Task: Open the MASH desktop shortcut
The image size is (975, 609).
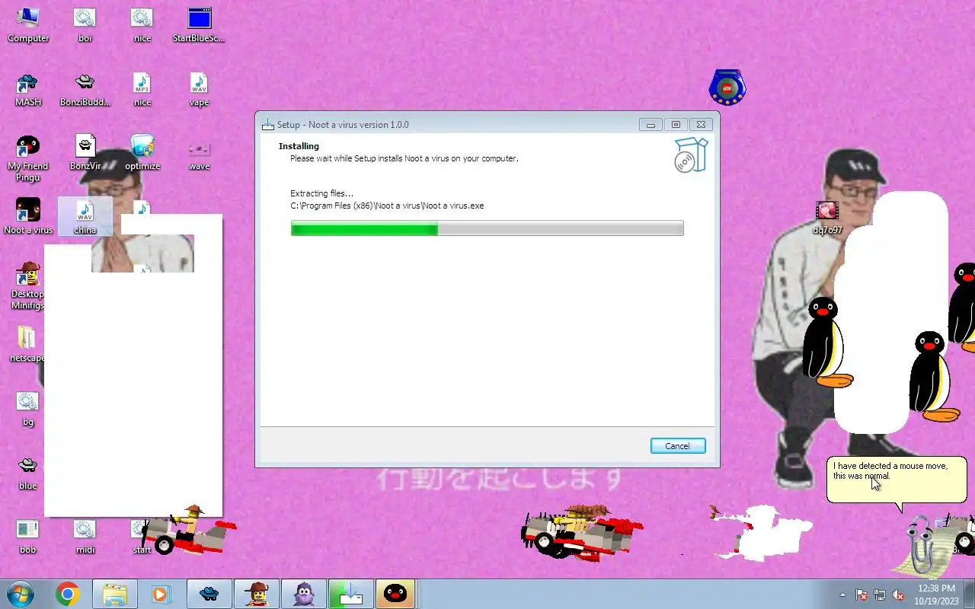Action: pos(28,89)
